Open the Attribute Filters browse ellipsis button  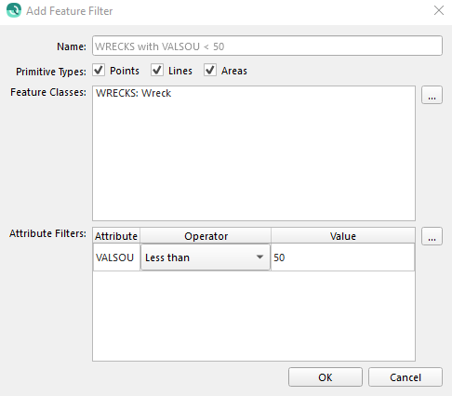coord(432,236)
